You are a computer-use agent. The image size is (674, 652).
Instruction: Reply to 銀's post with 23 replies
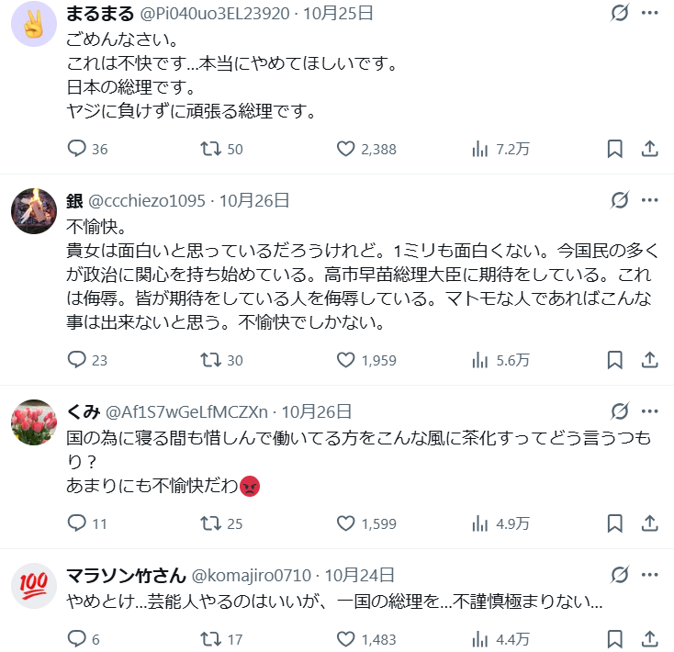(x=78, y=360)
